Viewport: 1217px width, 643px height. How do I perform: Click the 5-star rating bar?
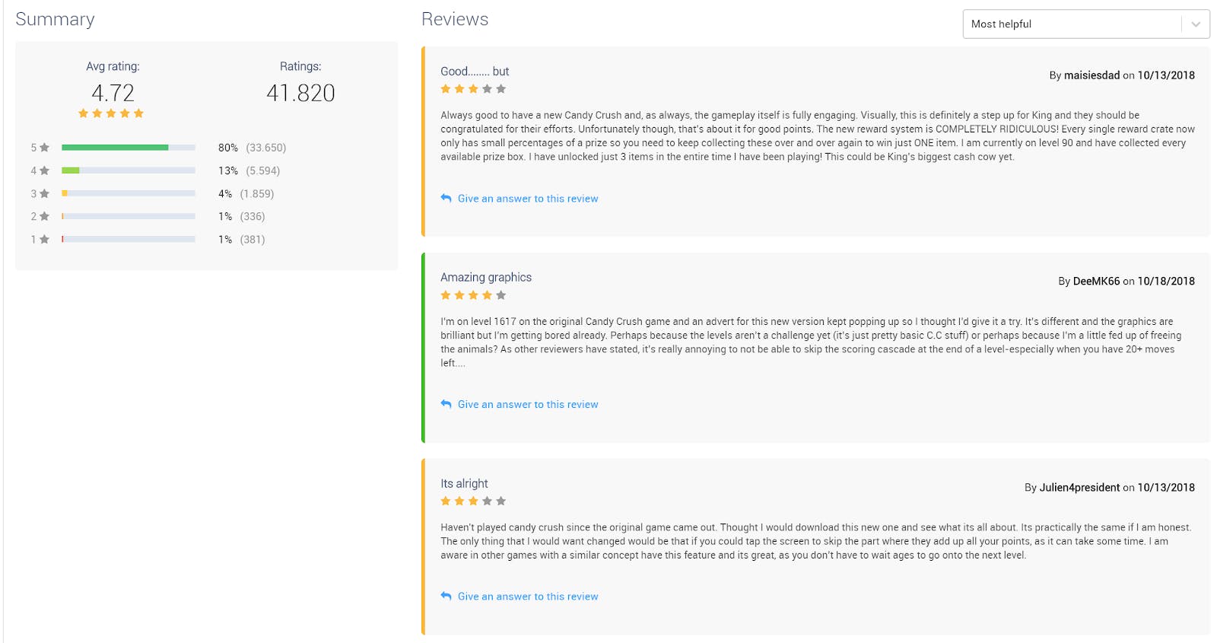[129, 148]
